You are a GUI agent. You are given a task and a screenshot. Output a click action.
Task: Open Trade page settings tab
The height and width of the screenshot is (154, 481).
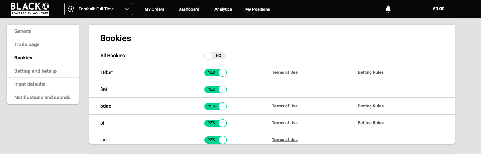pyautogui.click(x=27, y=44)
